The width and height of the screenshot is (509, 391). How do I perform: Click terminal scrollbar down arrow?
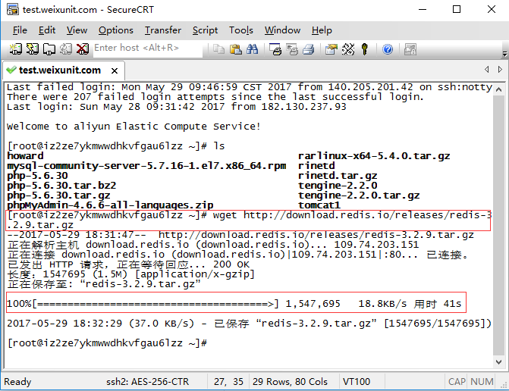point(499,362)
